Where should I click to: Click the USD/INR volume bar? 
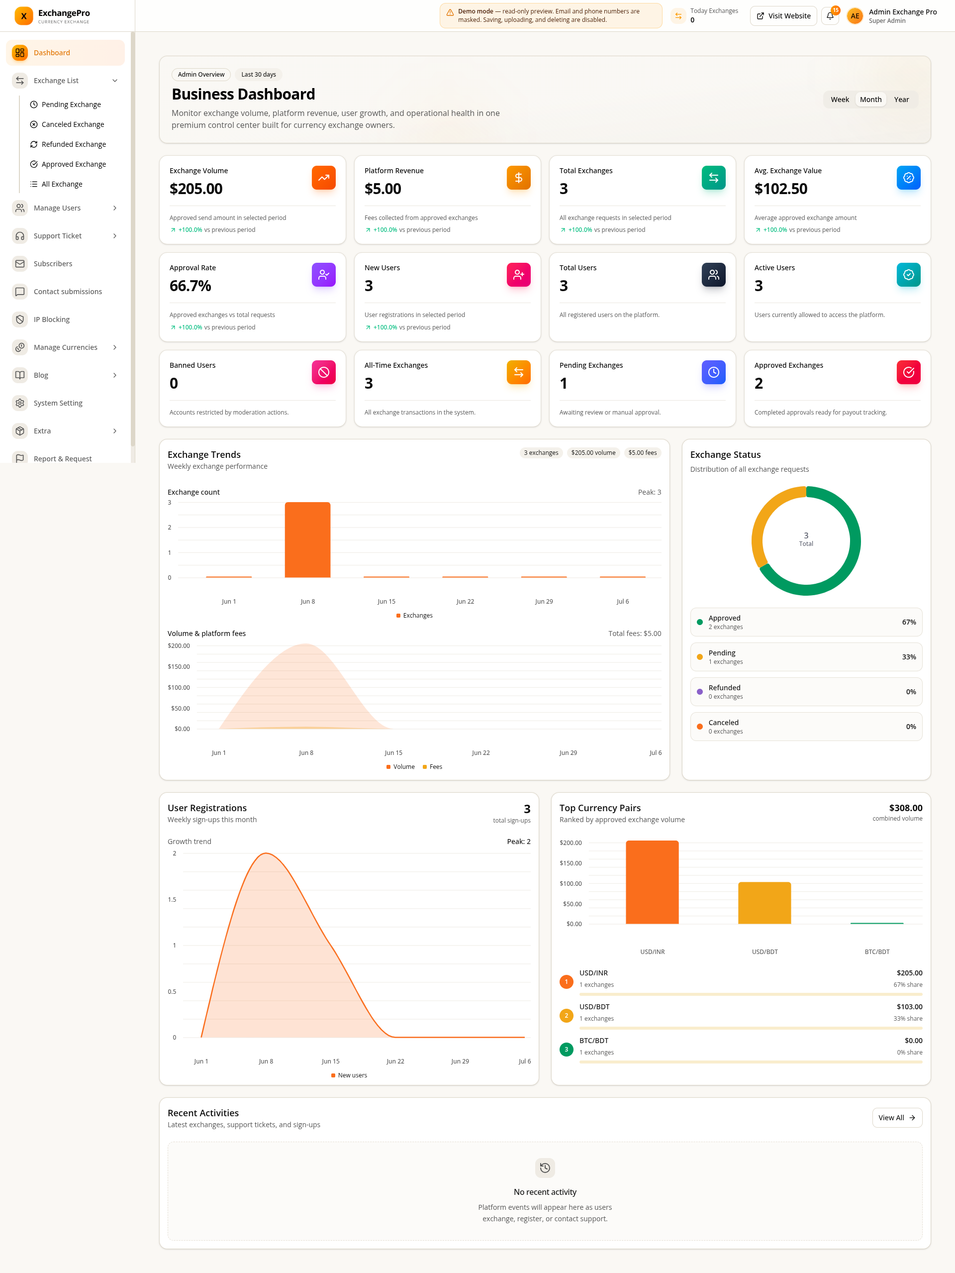653,882
